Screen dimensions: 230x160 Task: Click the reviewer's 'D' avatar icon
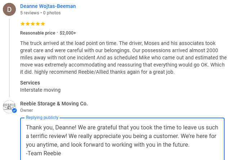click(x=9, y=9)
